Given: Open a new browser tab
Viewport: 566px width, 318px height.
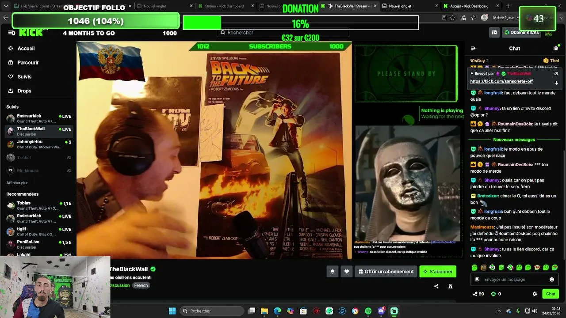Looking at the screenshot, I should pyautogui.click(x=508, y=6).
